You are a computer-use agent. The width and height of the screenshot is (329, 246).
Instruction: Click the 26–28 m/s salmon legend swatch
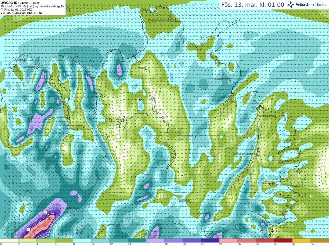(x=246, y=241)
